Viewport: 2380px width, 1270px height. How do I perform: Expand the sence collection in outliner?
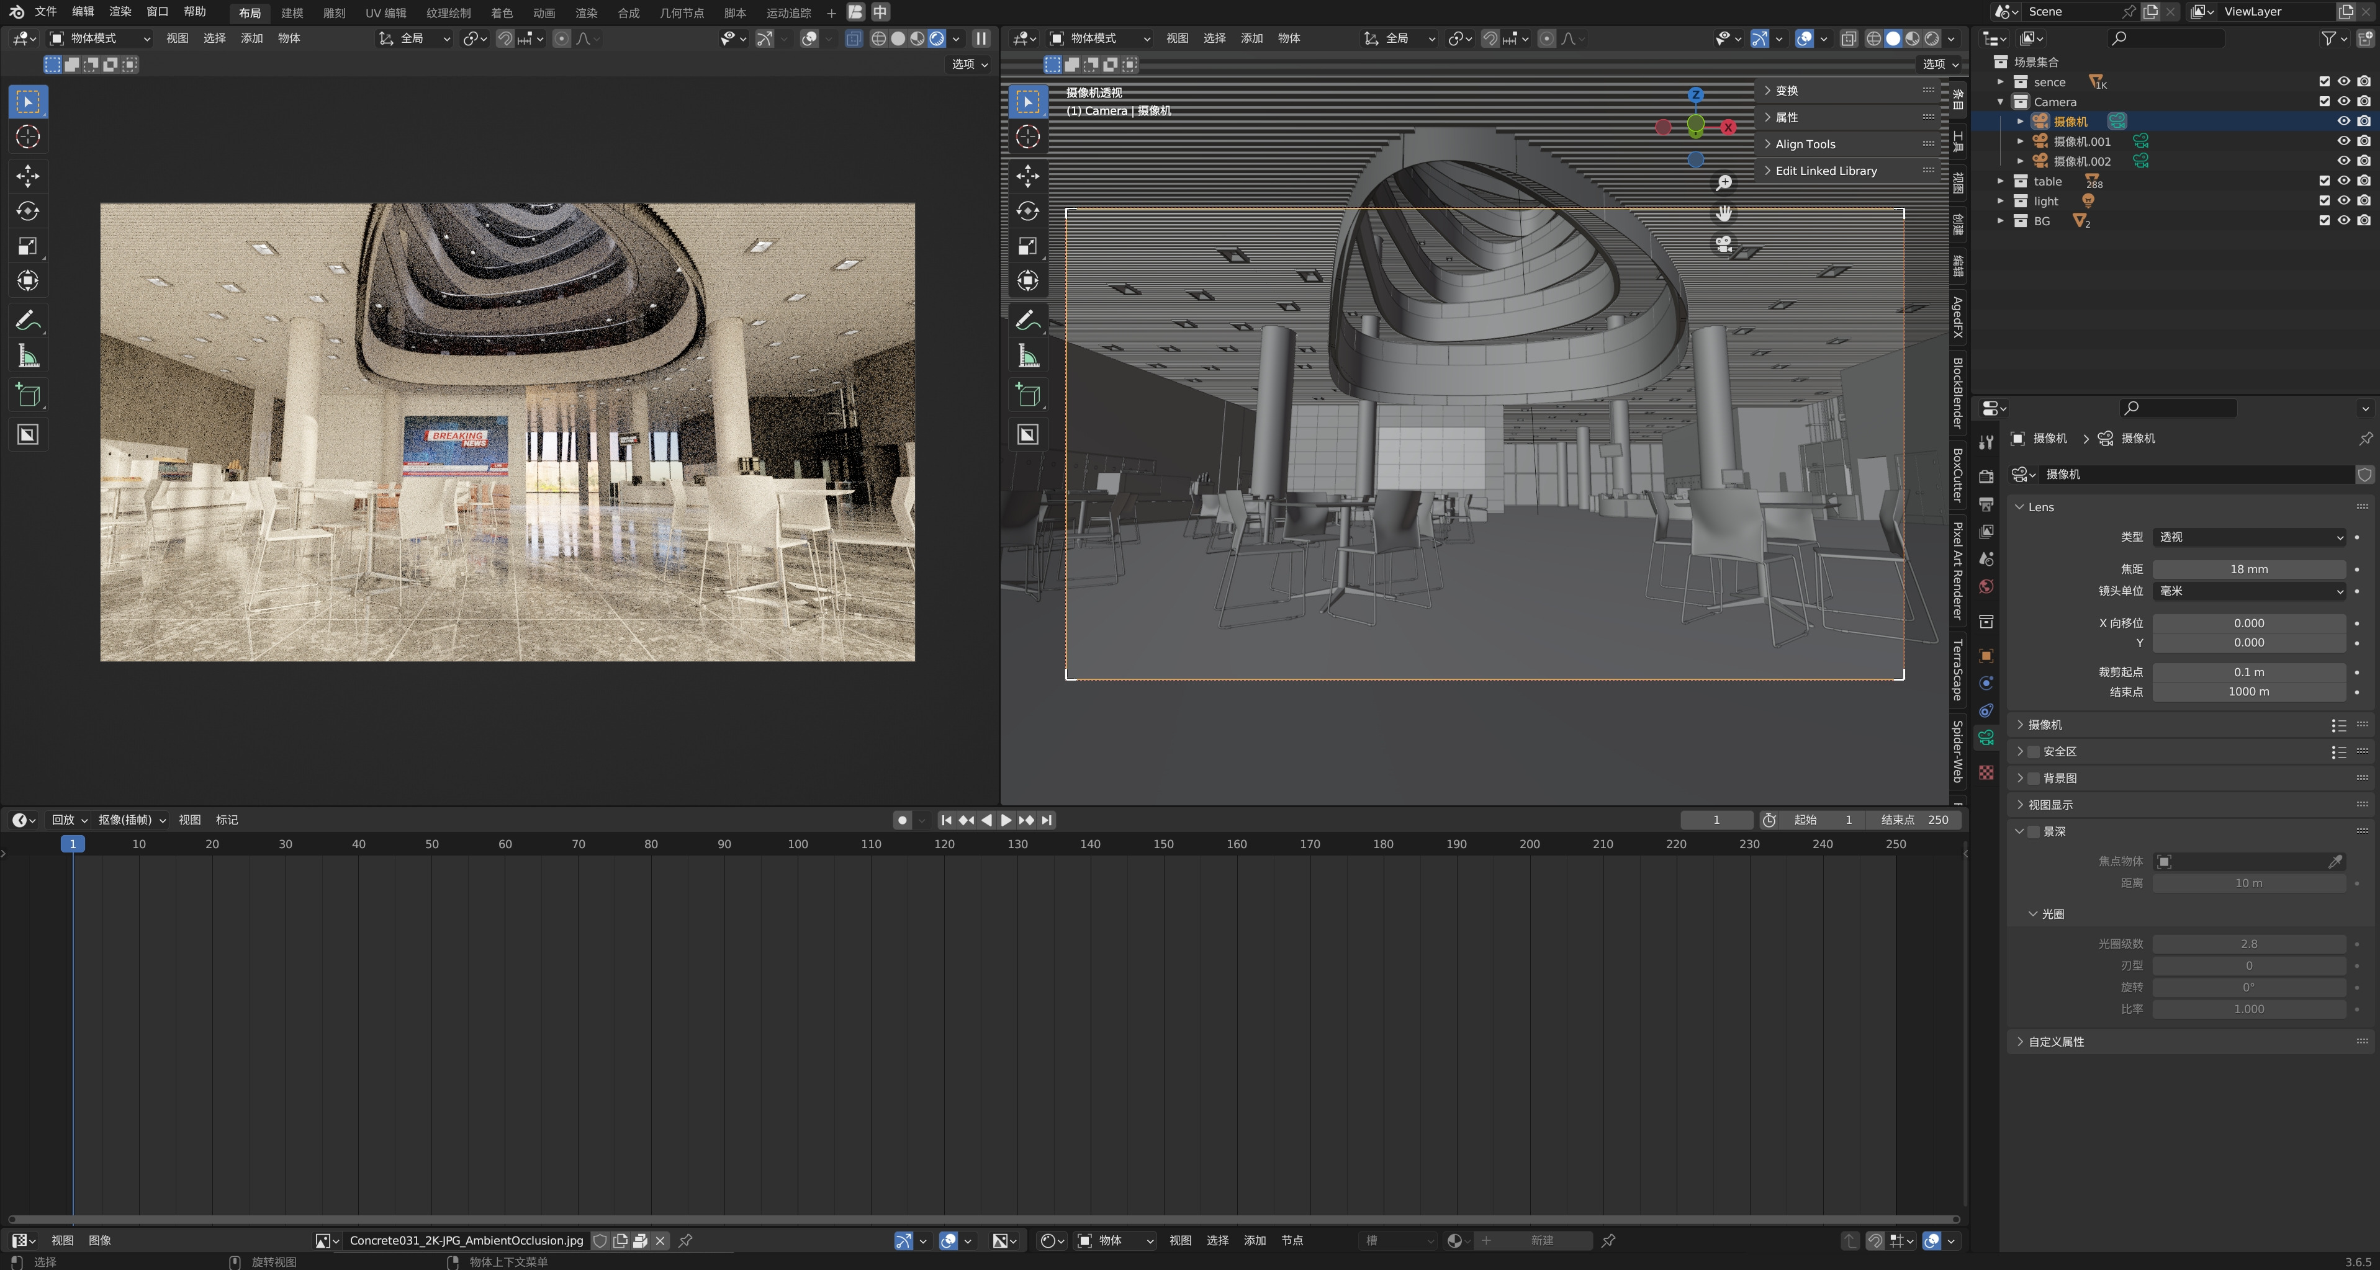pyautogui.click(x=2000, y=82)
